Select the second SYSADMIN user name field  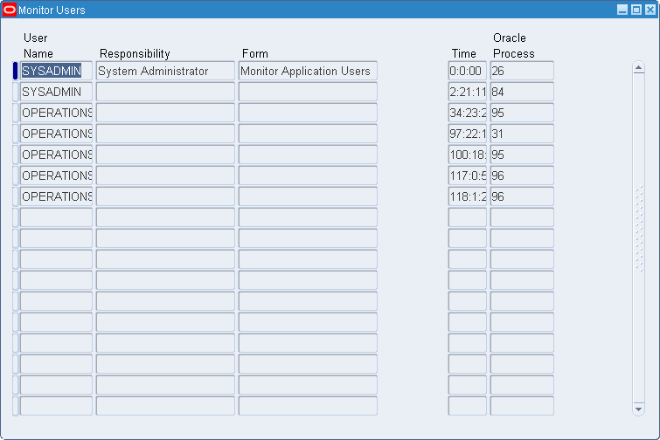tap(56, 92)
